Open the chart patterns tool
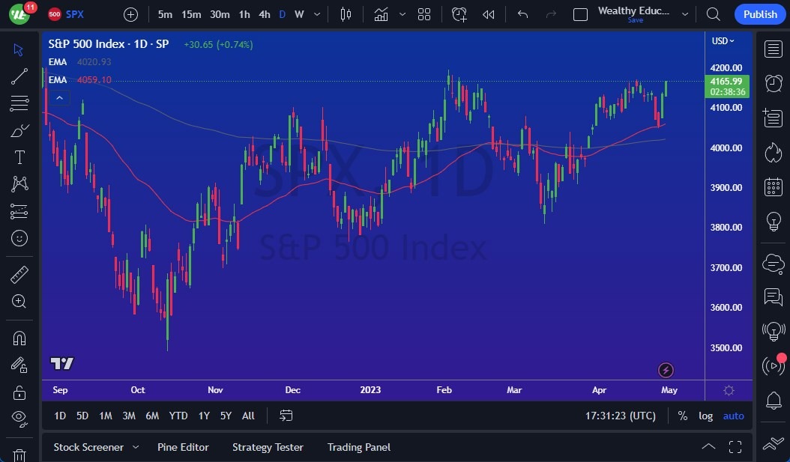The image size is (790, 462). coord(19,184)
